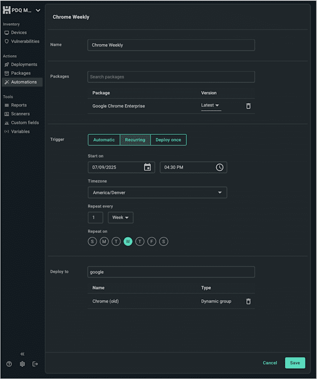Open the Week interval dropdown
The image size is (317, 379).
(x=120, y=217)
